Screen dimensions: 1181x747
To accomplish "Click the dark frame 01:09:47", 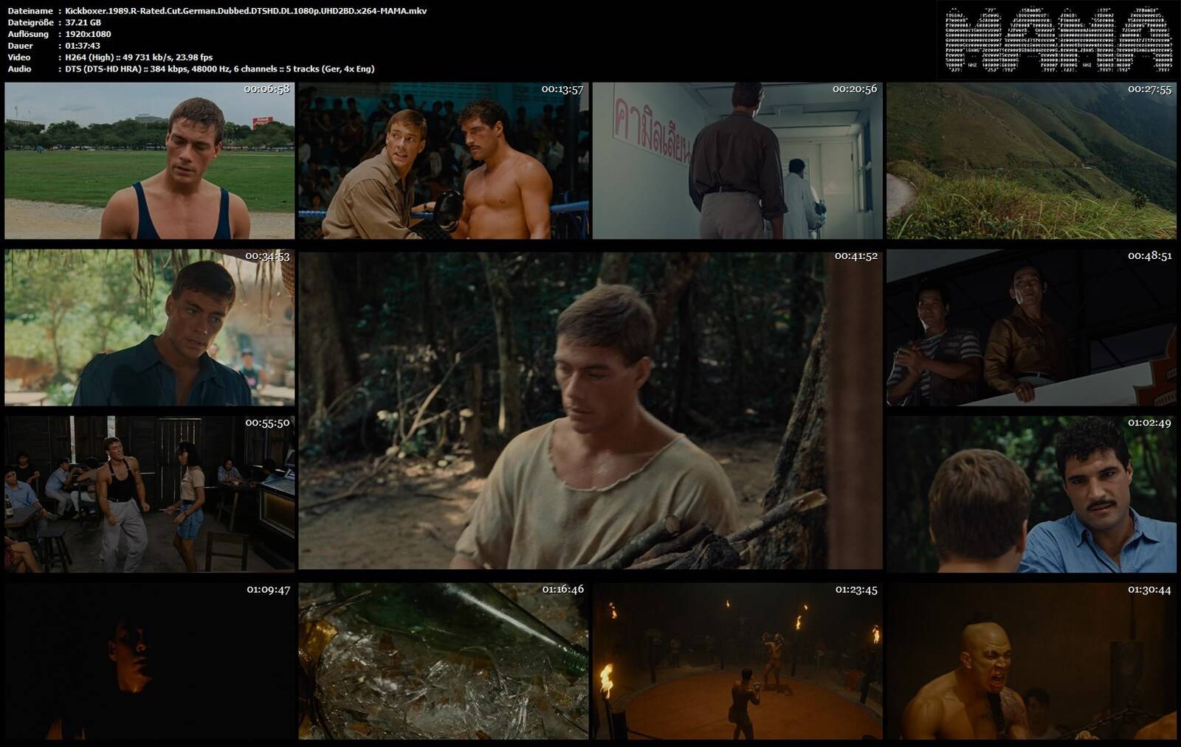I will click(150, 661).
